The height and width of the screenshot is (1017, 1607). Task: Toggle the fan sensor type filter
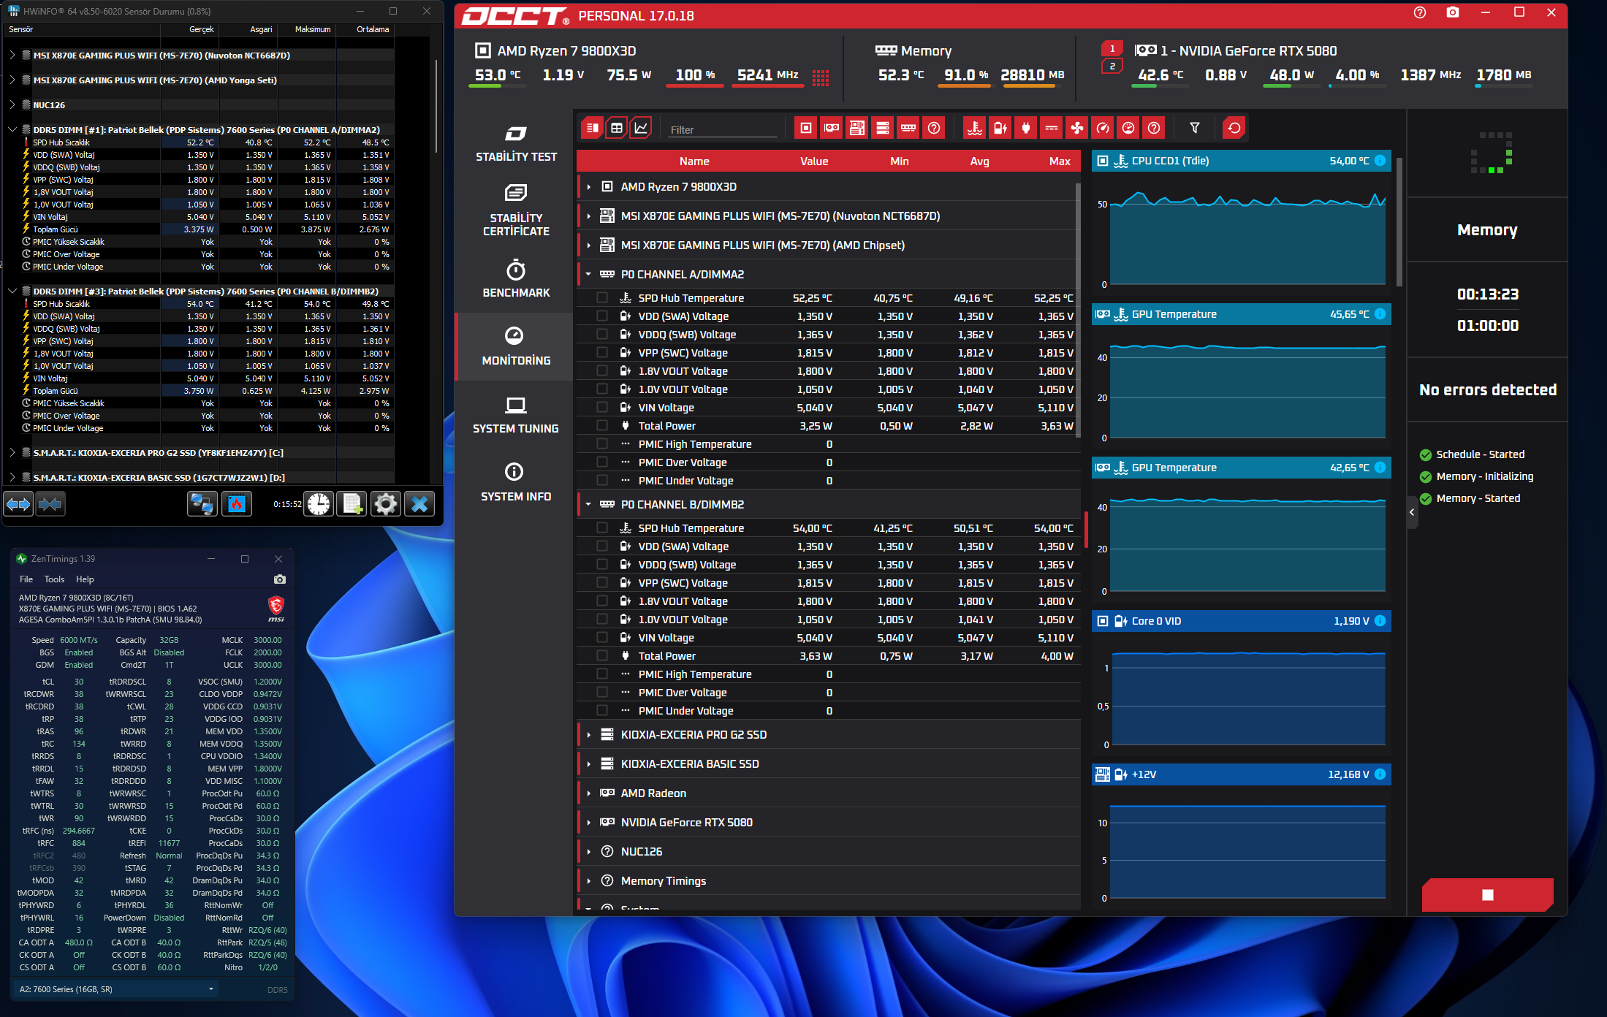click(1077, 129)
